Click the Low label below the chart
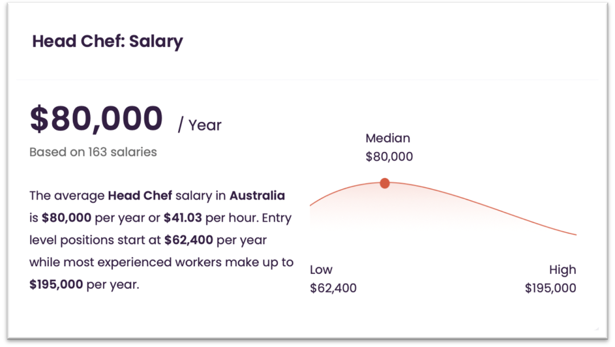Screen dimensions: 615x347 (x=321, y=270)
